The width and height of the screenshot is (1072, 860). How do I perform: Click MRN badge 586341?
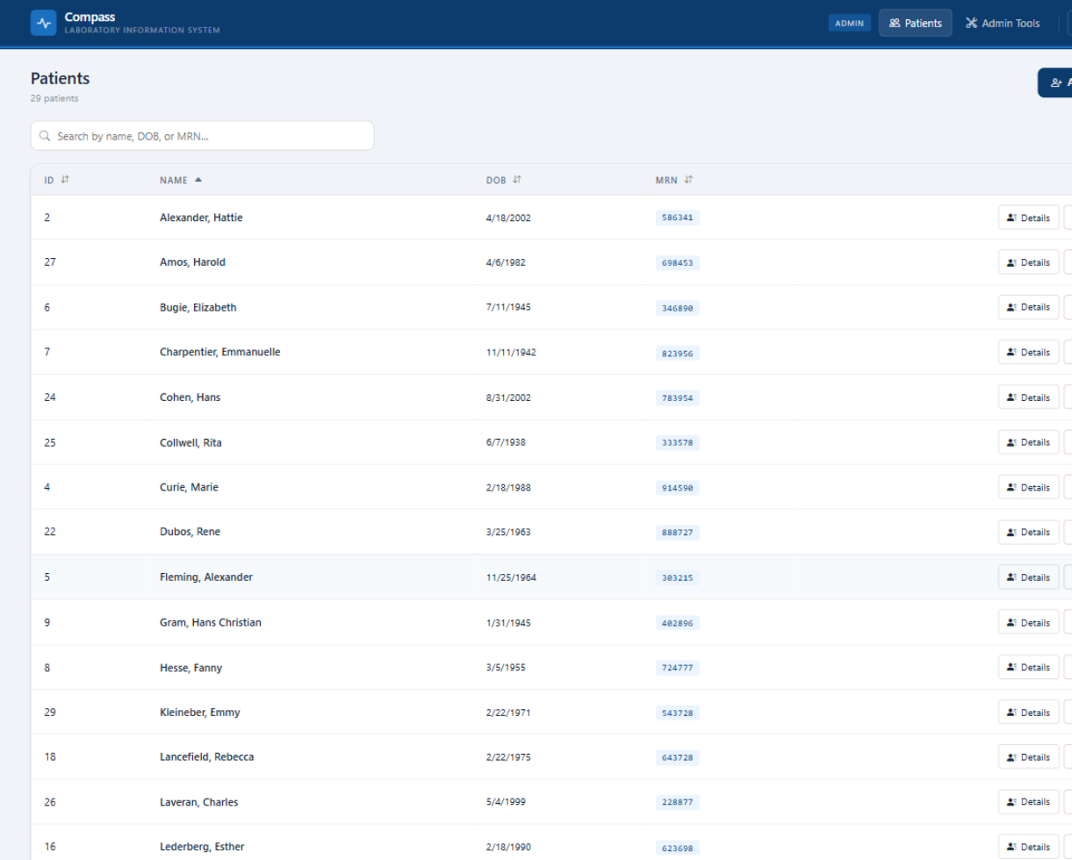[678, 218]
